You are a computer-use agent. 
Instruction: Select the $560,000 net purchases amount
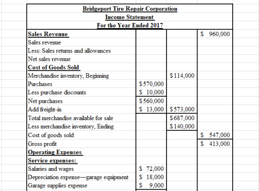(x=151, y=101)
